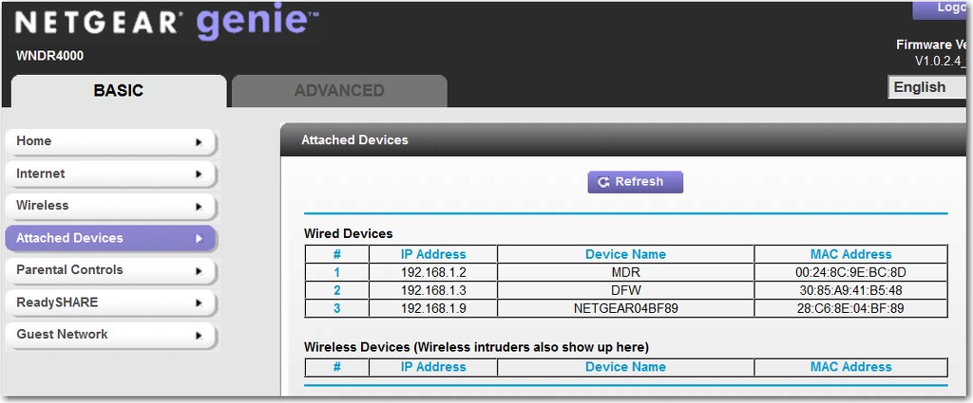
Task: Switch to the ADVANCED tab
Action: pyautogui.click(x=339, y=91)
